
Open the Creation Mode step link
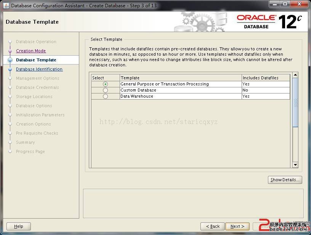click(31, 51)
